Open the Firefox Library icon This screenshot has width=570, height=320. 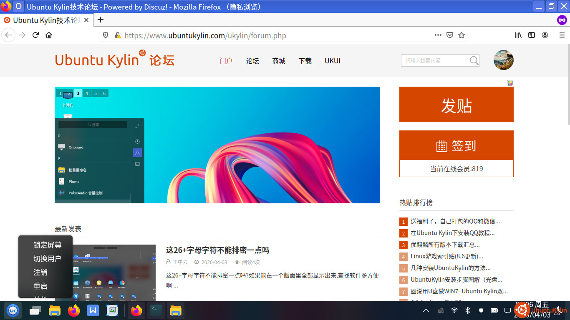click(518, 35)
